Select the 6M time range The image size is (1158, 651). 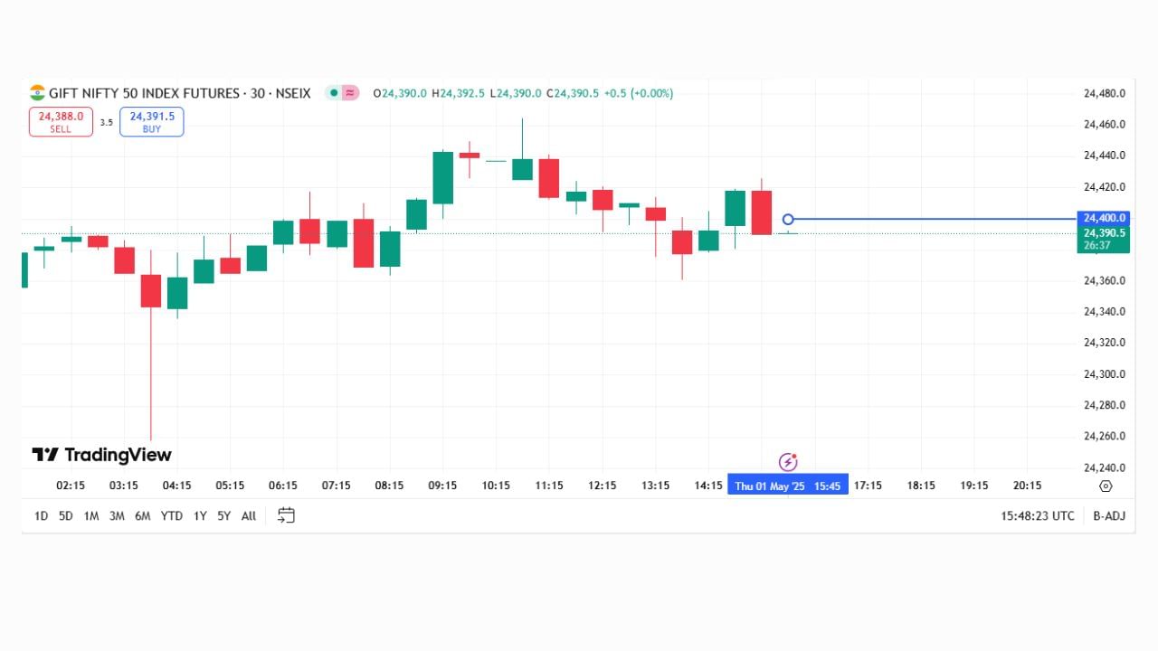click(x=142, y=516)
